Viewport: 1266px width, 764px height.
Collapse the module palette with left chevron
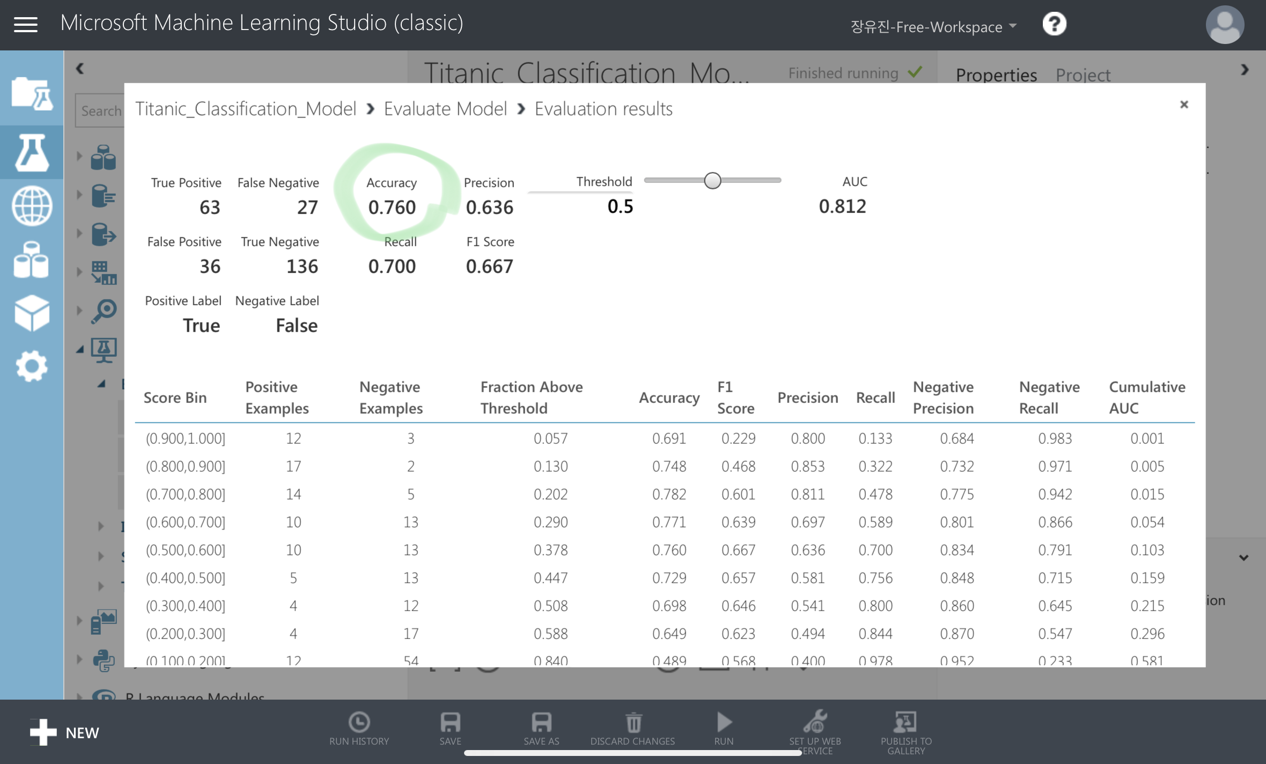[x=80, y=69]
